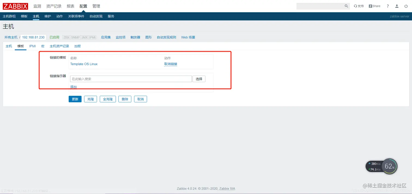Open the Web 场景 link
Image resolution: width=412 pixels, height=194 pixels.
(x=188, y=37)
